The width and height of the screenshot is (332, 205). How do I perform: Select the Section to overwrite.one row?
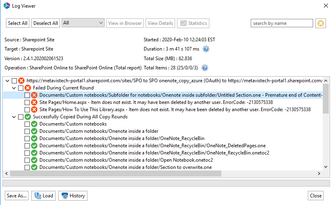125,167
